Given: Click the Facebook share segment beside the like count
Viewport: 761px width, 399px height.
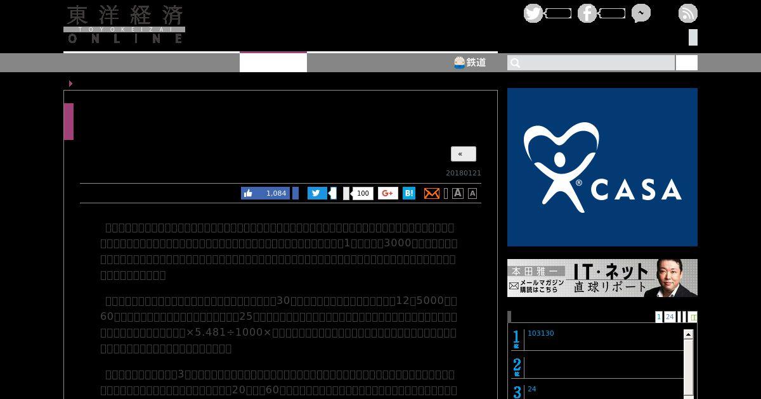Looking at the screenshot, I should (296, 193).
